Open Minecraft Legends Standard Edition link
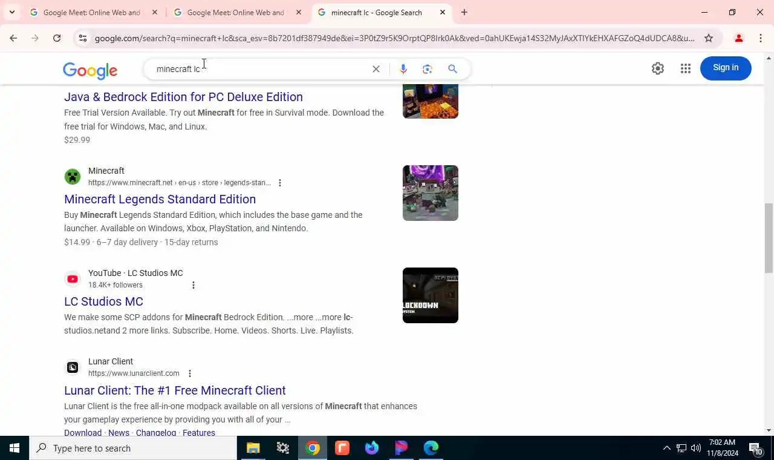 pyautogui.click(x=160, y=199)
